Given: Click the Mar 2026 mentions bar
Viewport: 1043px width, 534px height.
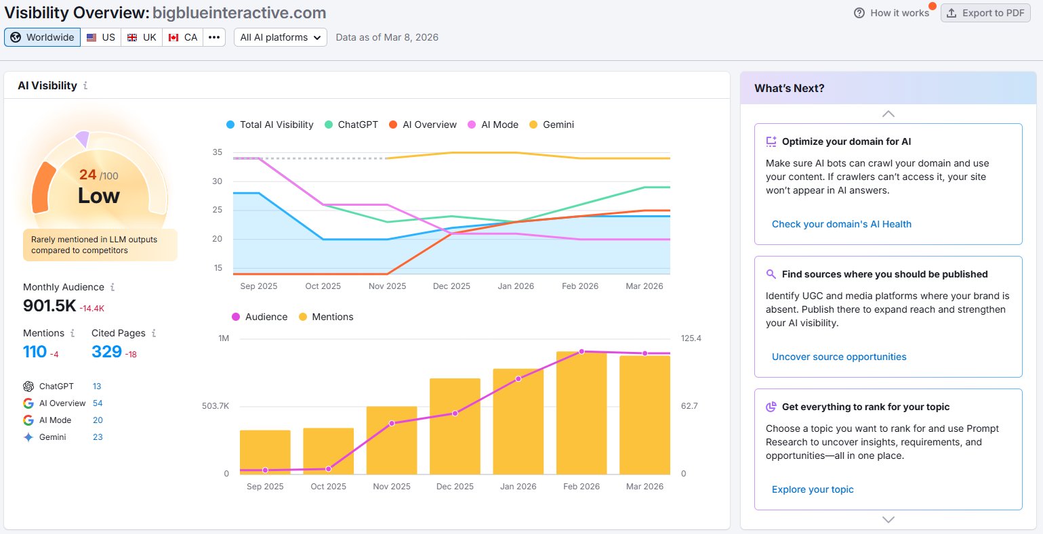Looking at the screenshot, I should click(x=645, y=415).
